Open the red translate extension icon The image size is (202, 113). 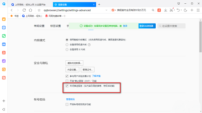tap(159, 10)
